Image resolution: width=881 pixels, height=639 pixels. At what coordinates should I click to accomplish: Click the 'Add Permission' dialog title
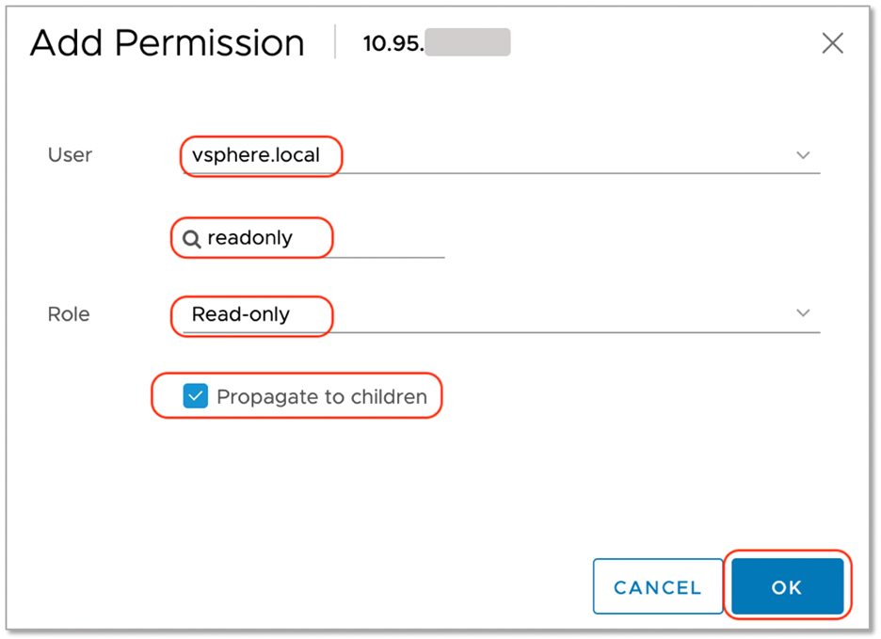(168, 43)
